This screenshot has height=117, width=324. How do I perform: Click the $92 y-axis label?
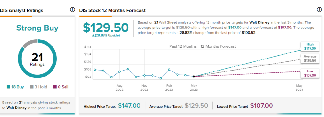(x=88, y=77)
